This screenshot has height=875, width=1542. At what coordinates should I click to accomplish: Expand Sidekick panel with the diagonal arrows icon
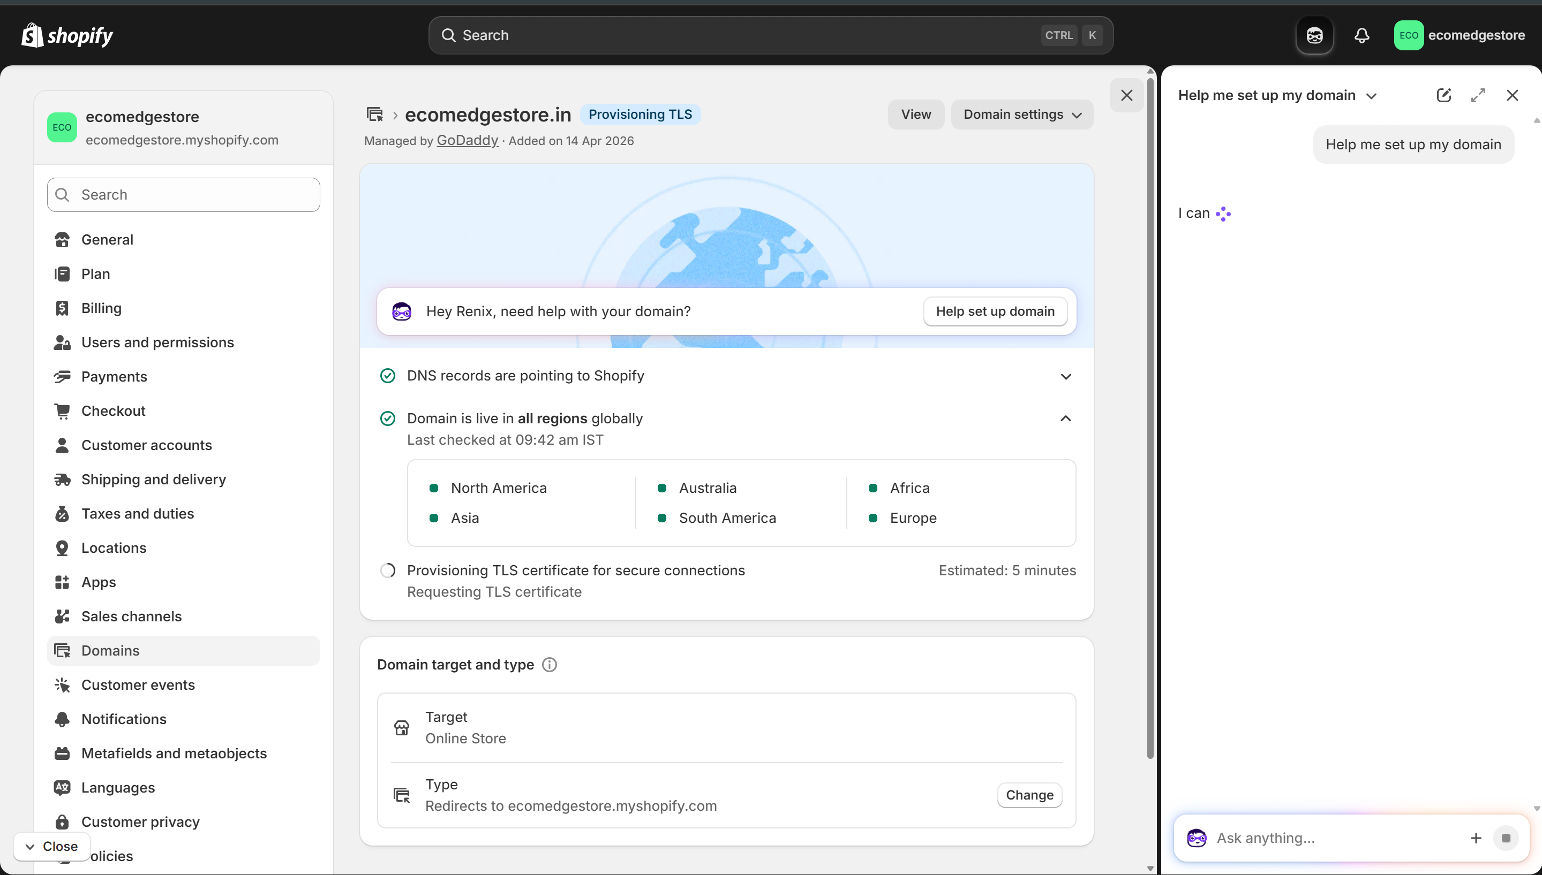coord(1478,95)
